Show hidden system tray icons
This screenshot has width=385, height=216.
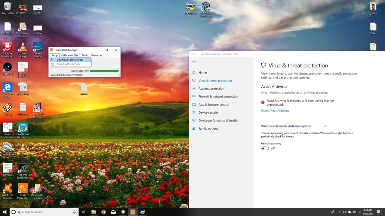(340, 212)
